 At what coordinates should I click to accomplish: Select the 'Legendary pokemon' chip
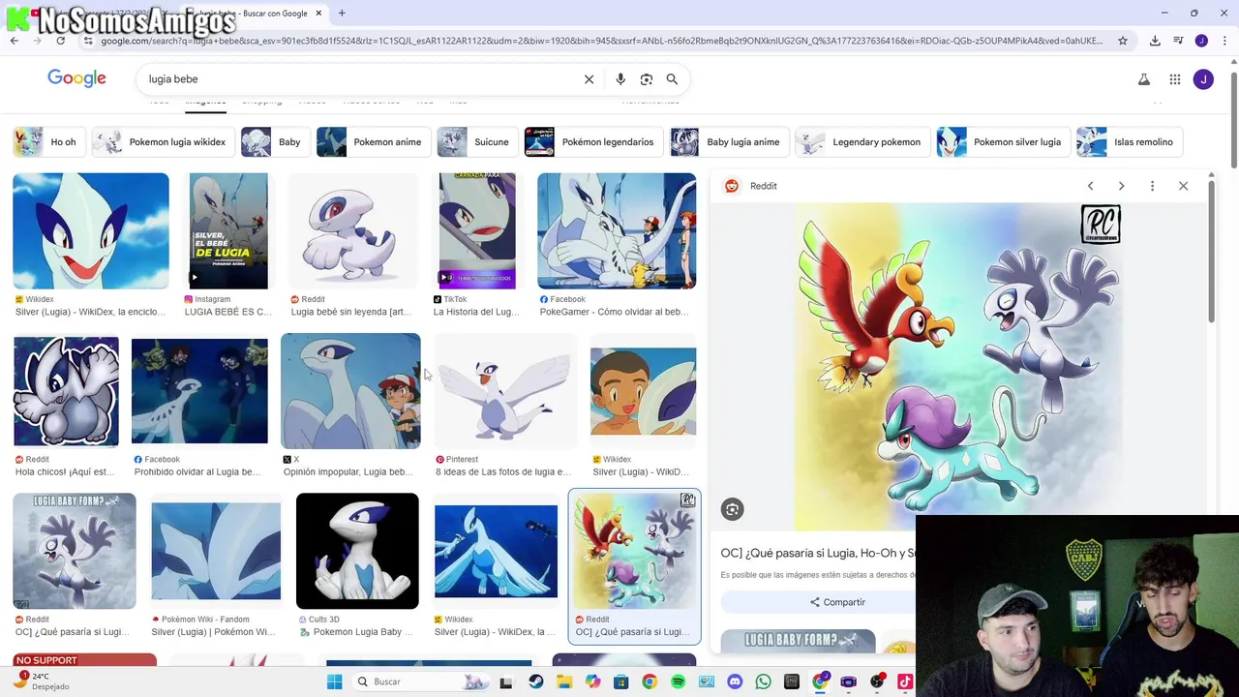tap(861, 142)
